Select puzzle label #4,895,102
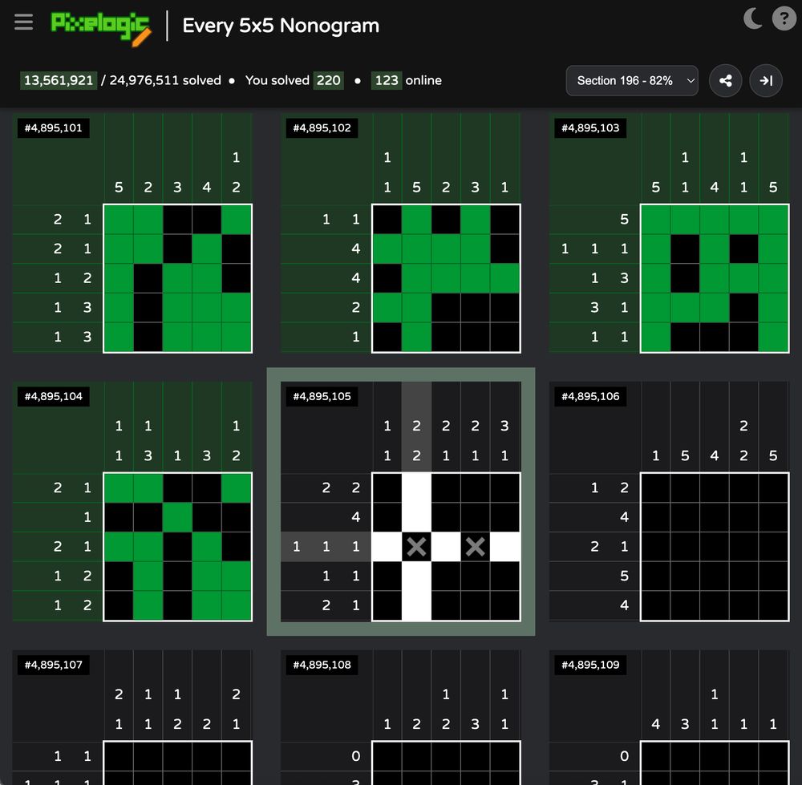 pyautogui.click(x=322, y=127)
